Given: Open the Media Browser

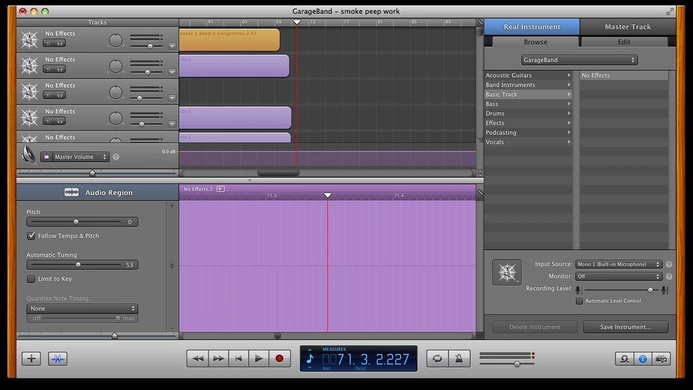Looking at the screenshot, I should 661,359.
